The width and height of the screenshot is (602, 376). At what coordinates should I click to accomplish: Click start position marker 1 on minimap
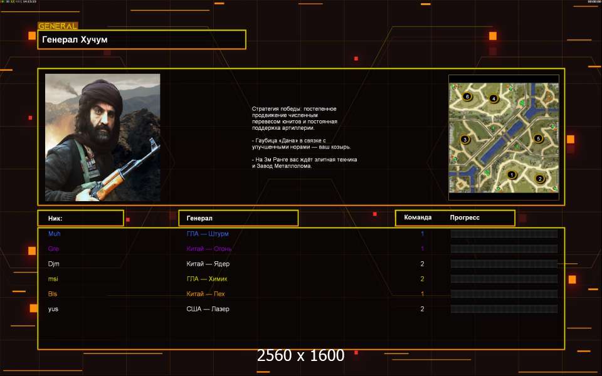tap(511, 175)
